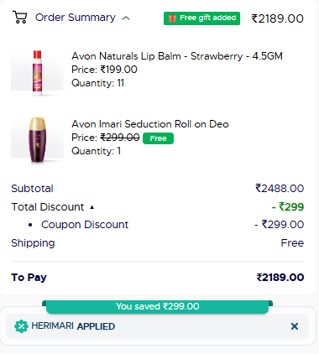Click the gift icon in Free gift badge
319x354 pixels.
tap(172, 18)
